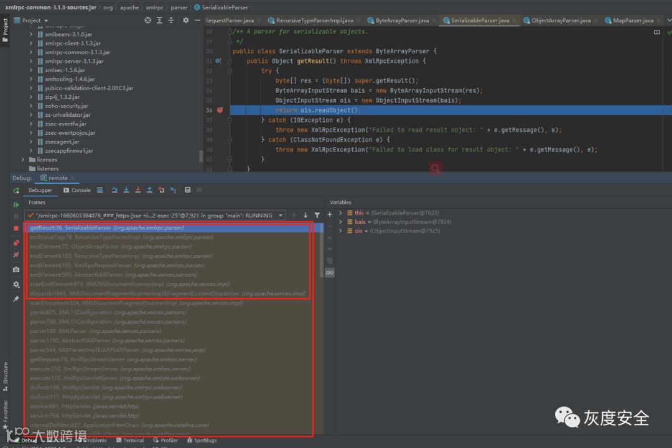
Task: Click Show Execution Point icon
Action: (100, 190)
